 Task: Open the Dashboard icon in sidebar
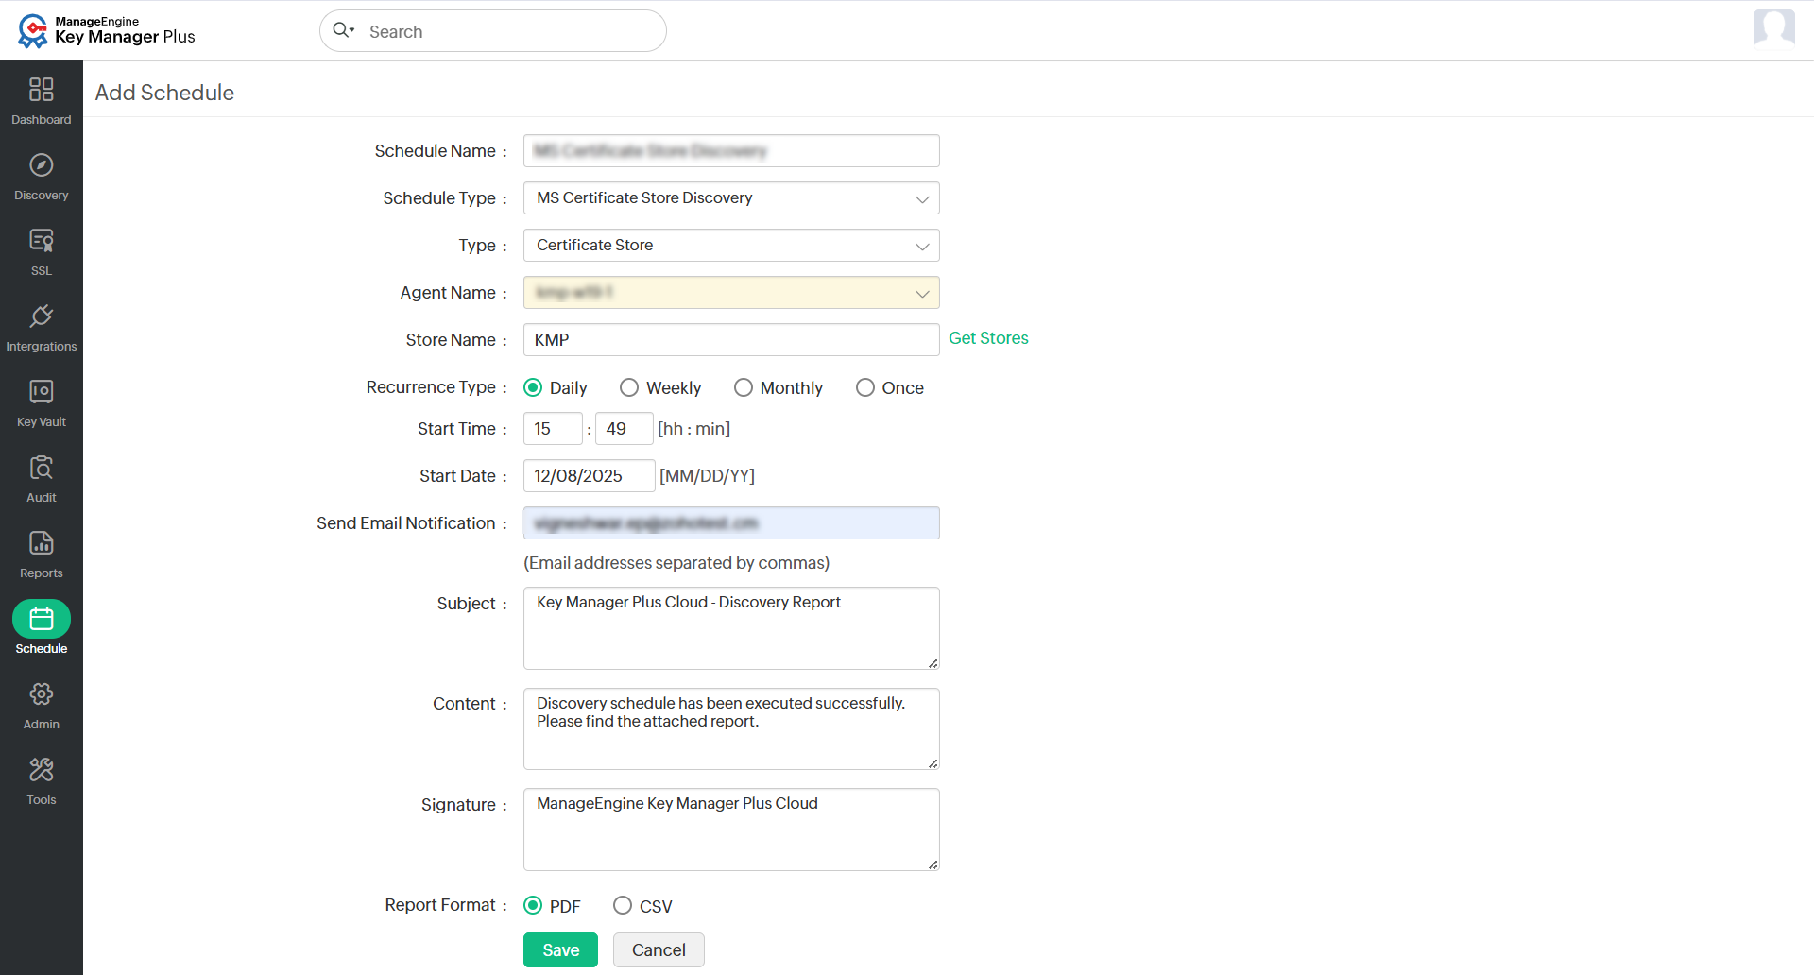42,89
